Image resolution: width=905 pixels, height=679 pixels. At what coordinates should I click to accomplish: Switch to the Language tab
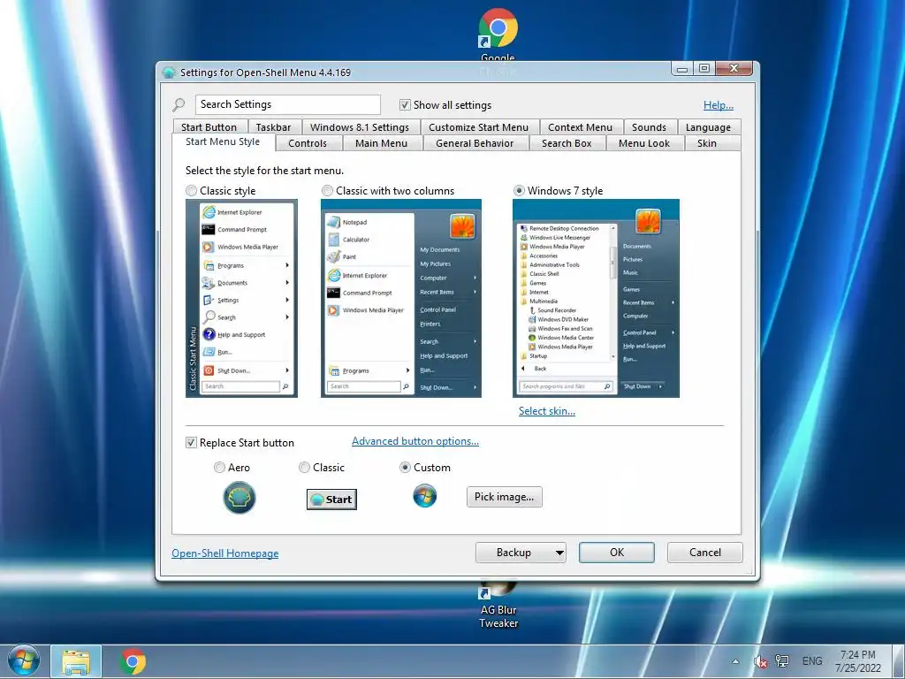click(x=708, y=127)
